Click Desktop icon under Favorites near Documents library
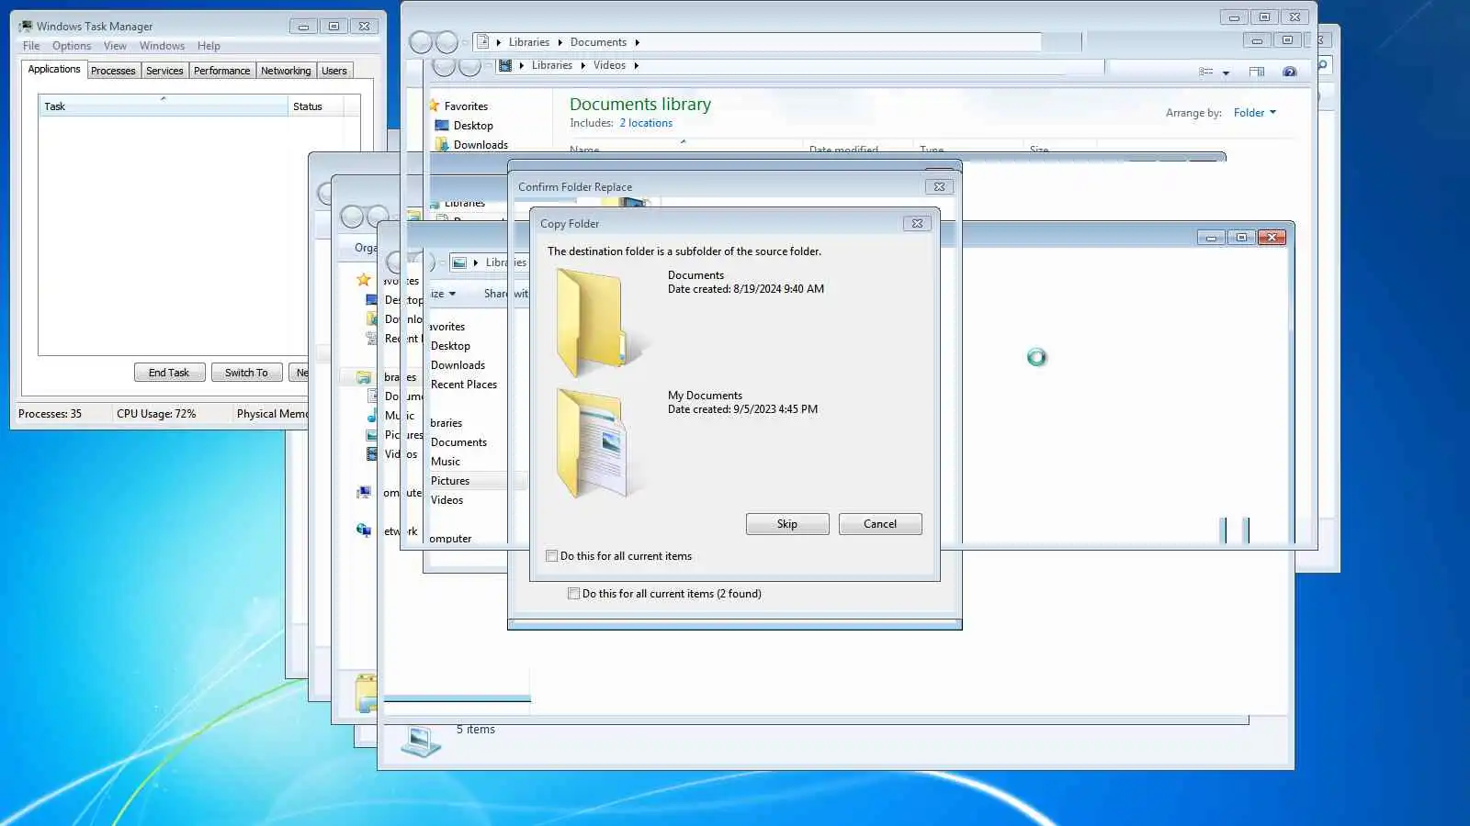Viewport: 1470px width, 826px height. (442, 126)
